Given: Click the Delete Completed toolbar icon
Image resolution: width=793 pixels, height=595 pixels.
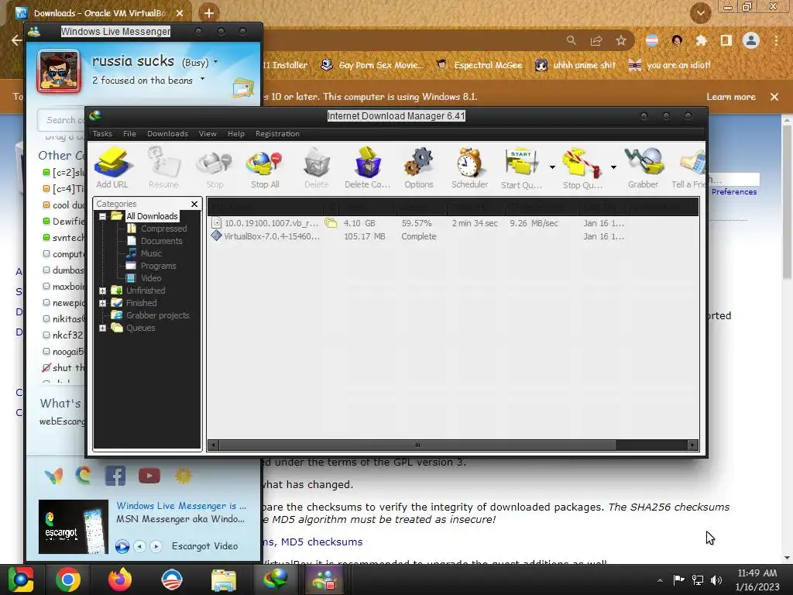Looking at the screenshot, I should (368, 167).
